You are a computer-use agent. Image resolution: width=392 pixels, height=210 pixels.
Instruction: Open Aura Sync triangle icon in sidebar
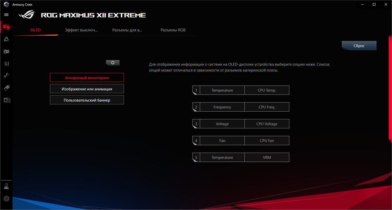pyautogui.click(x=6, y=39)
